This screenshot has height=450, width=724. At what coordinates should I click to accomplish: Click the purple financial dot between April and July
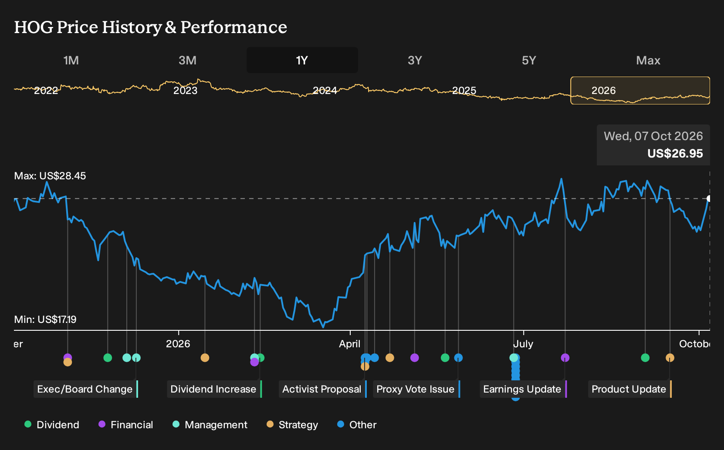[x=415, y=358]
